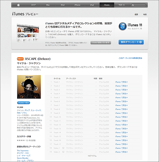
Task: Open the ダイアナ・ロス artist link
Action: point(23,153)
